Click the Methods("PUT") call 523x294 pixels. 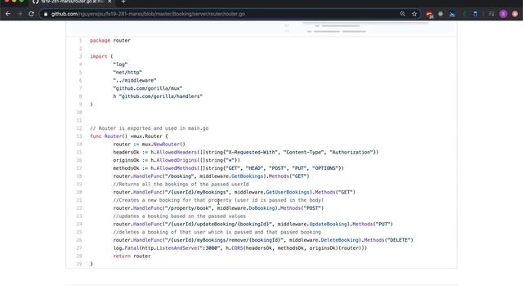373,225
